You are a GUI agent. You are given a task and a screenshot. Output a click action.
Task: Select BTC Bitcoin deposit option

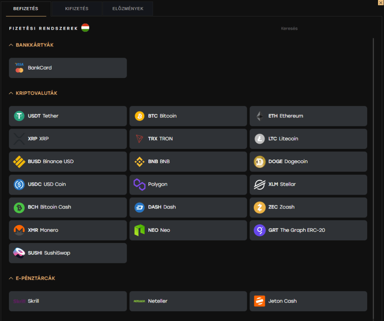tap(188, 116)
